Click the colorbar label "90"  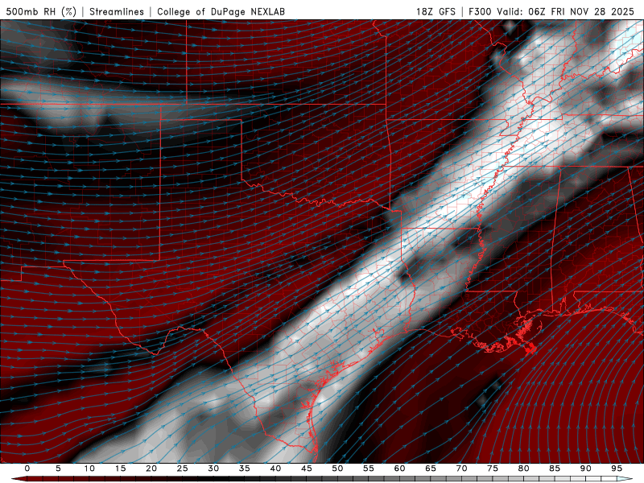pos(585,469)
